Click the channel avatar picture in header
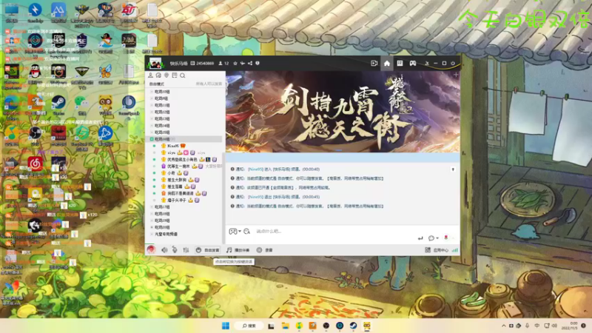The height and width of the screenshot is (333, 592). tap(155, 64)
